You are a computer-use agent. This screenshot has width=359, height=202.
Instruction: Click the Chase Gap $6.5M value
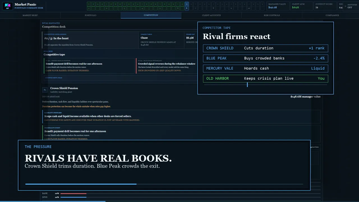point(190,38)
